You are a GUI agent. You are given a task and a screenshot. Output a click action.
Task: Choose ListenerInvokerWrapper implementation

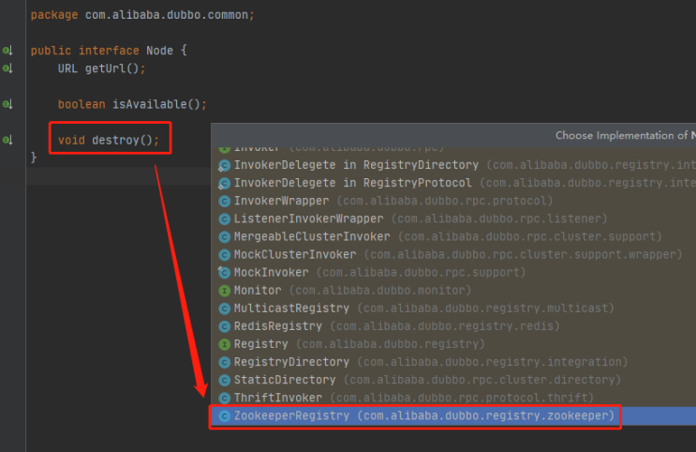[453, 219]
